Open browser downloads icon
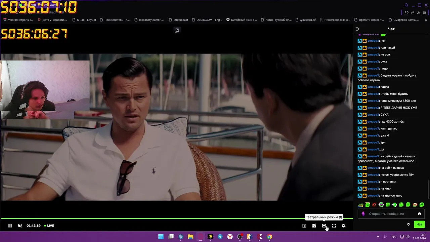This screenshot has height=242, width=430. coord(419,13)
